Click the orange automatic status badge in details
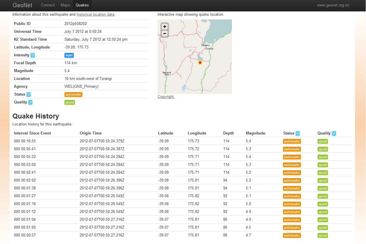366x244 pixels. [73, 94]
